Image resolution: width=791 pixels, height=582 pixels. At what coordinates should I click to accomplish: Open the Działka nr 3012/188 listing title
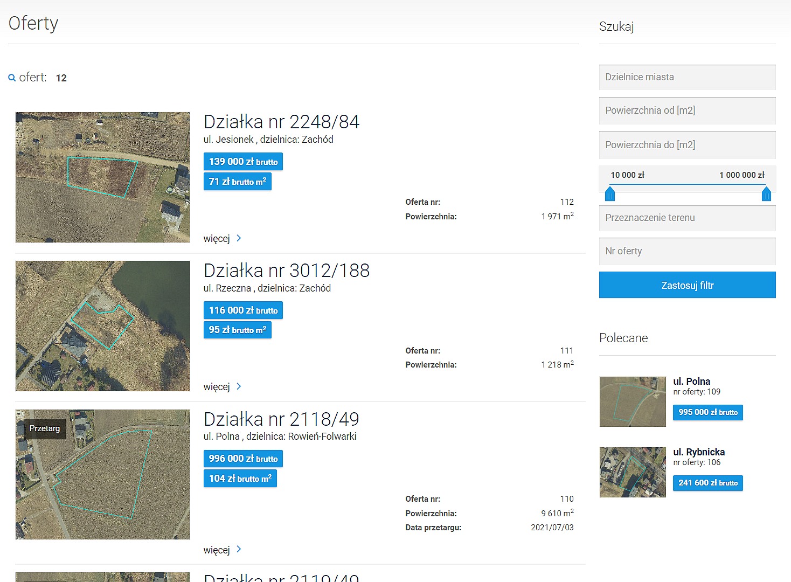pos(286,271)
